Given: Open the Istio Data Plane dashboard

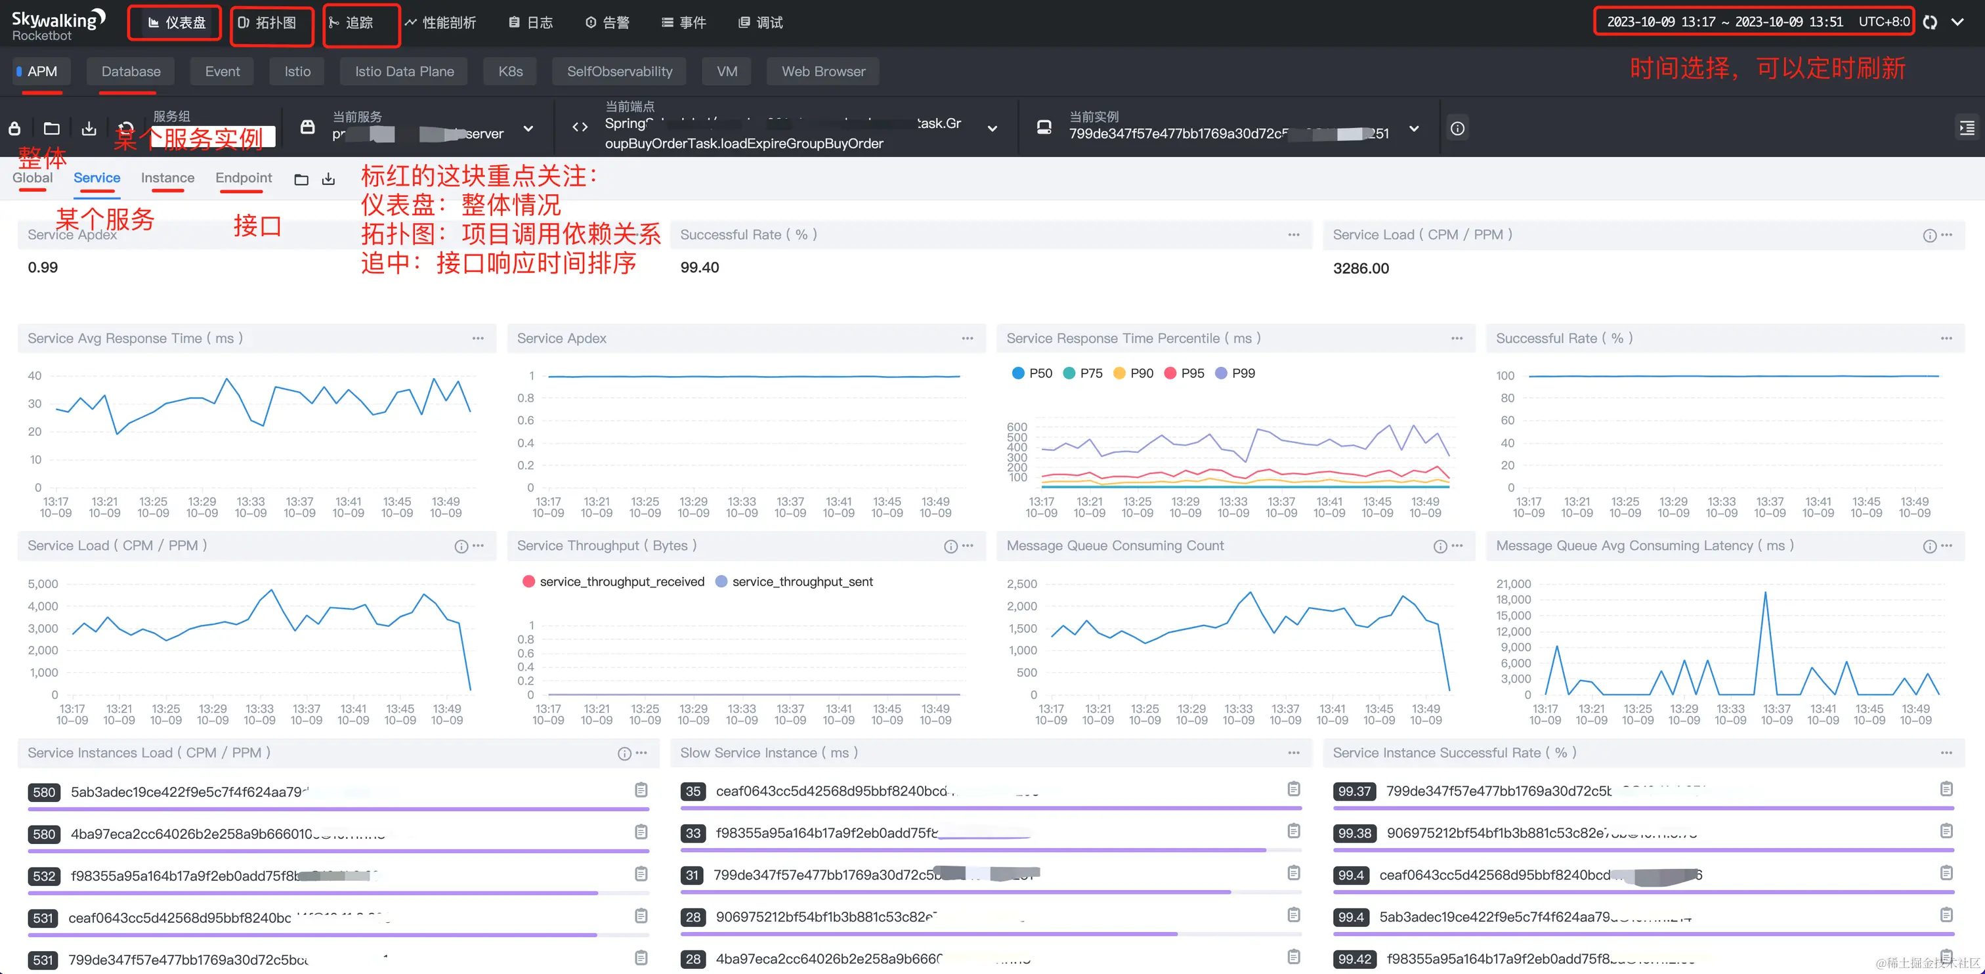Looking at the screenshot, I should click(404, 72).
